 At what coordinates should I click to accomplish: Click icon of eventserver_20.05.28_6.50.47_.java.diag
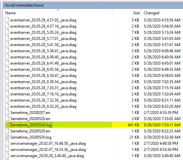tap(7, 76)
